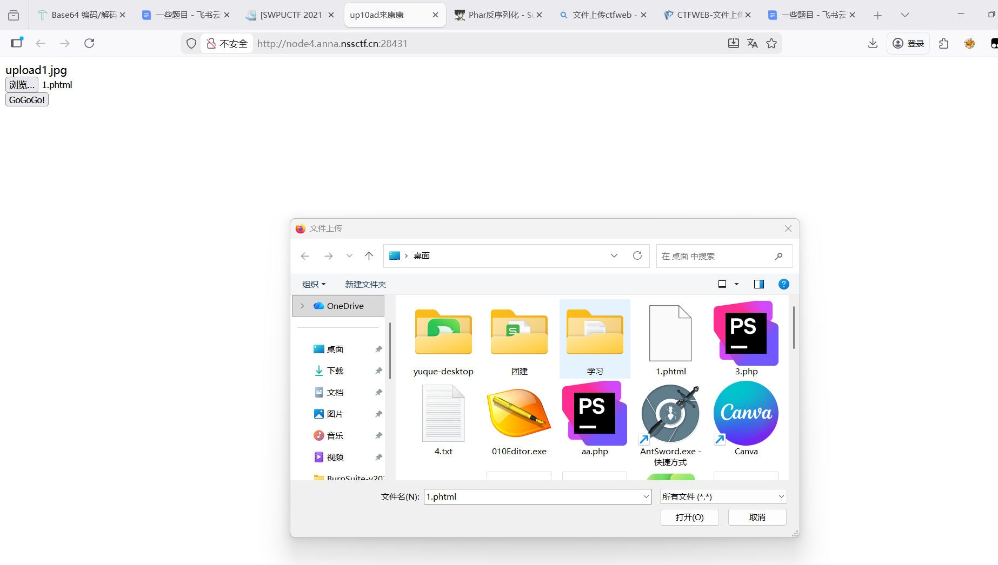Expand the view mode options dropdown
Screen dimensions: 998x565
(x=736, y=284)
